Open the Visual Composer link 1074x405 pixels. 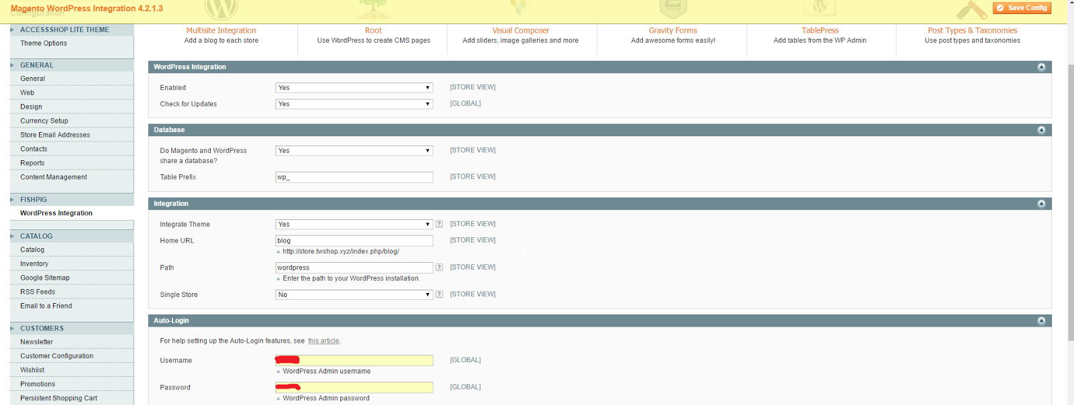point(520,30)
